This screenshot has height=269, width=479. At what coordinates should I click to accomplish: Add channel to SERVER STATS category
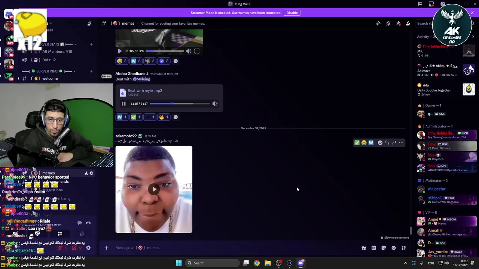click(91, 44)
